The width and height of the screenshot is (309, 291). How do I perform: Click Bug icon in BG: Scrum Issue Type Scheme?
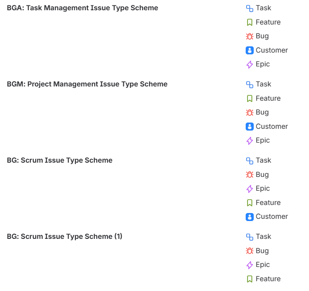250,175
